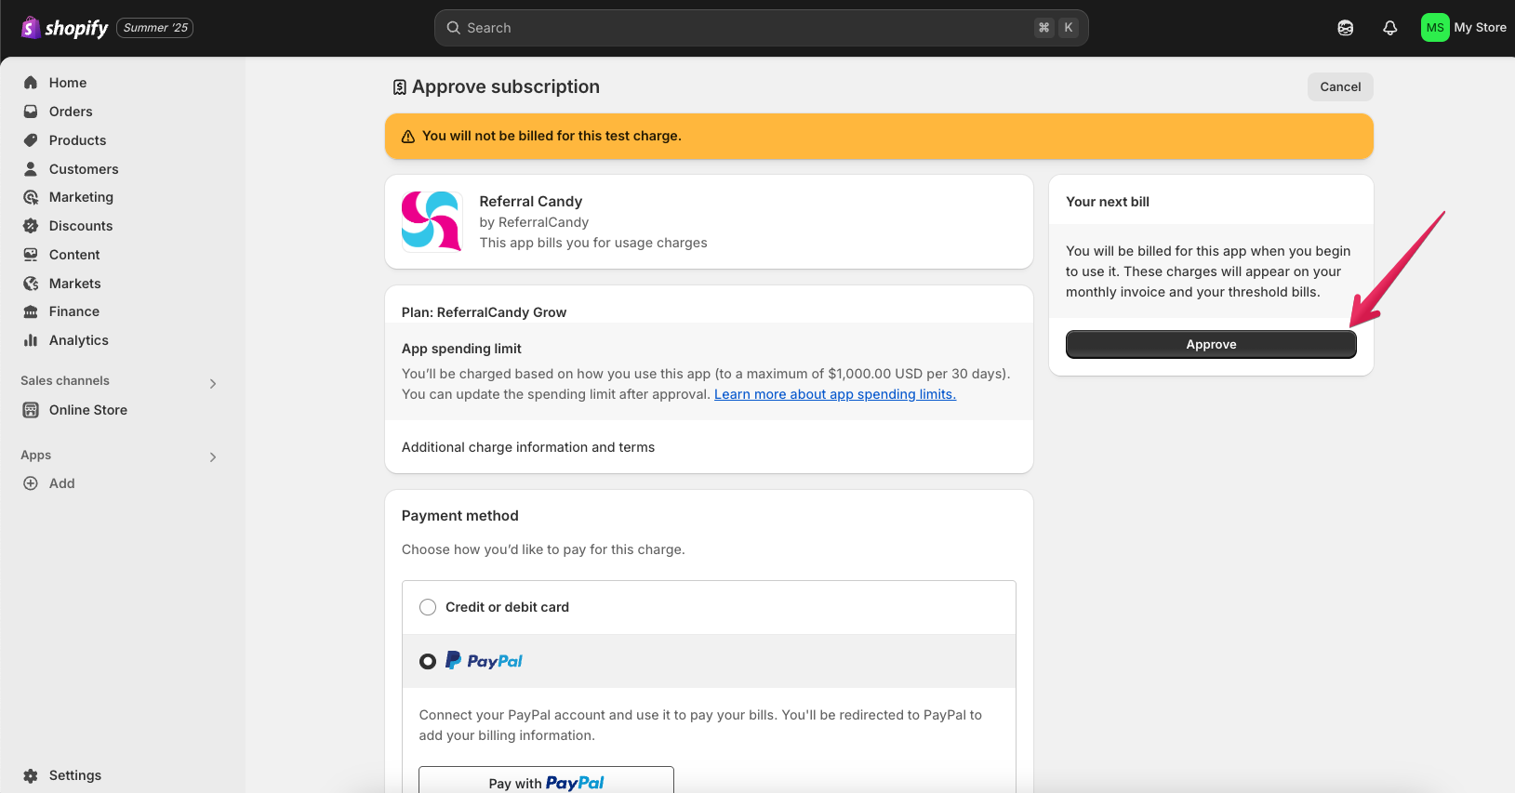The height and width of the screenshot is (793, 1515).
Task: Click the Settings gear icon
Action: [31, 775]
